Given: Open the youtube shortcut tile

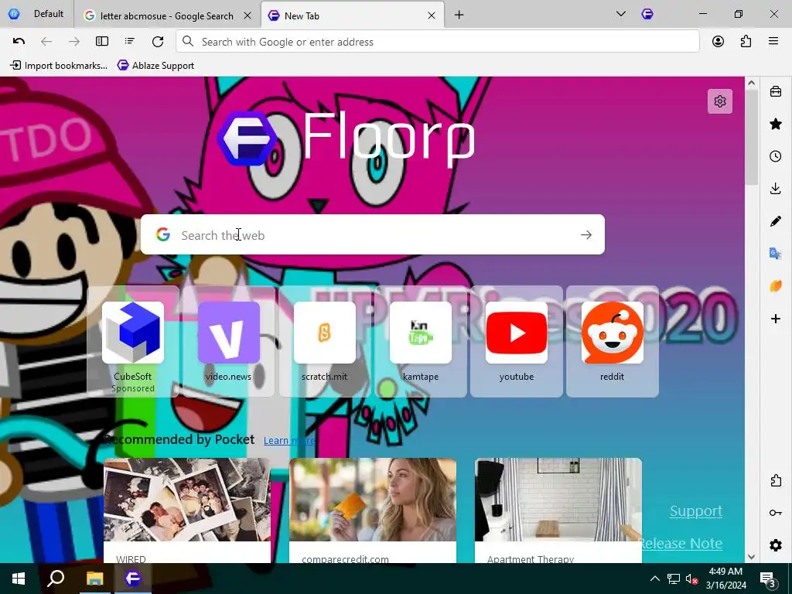Looking at the screenshot, I should pos(516,341).
